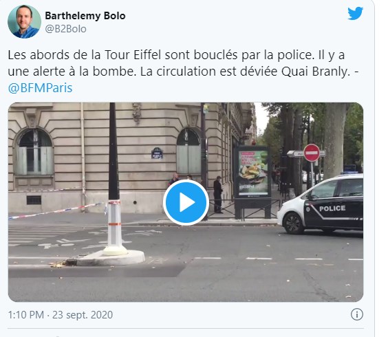The image size is (388, 337).
Task: Click the POLICE lettering on the car
Action: (332, 208)
